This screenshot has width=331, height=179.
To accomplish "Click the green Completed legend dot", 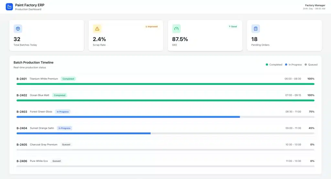I will click(x=267, y=65).
